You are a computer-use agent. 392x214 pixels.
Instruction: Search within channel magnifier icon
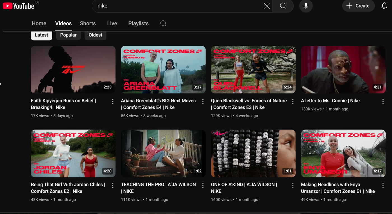coord(163,23)
